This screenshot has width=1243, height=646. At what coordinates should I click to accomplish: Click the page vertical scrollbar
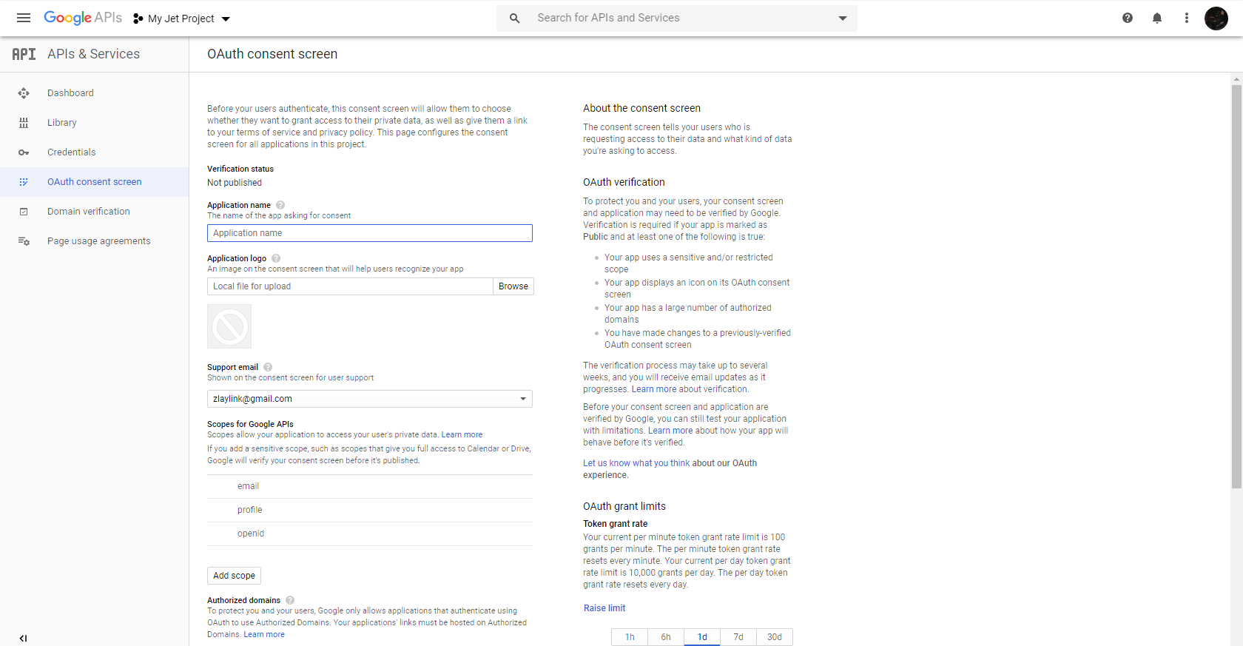point(1236,286)
